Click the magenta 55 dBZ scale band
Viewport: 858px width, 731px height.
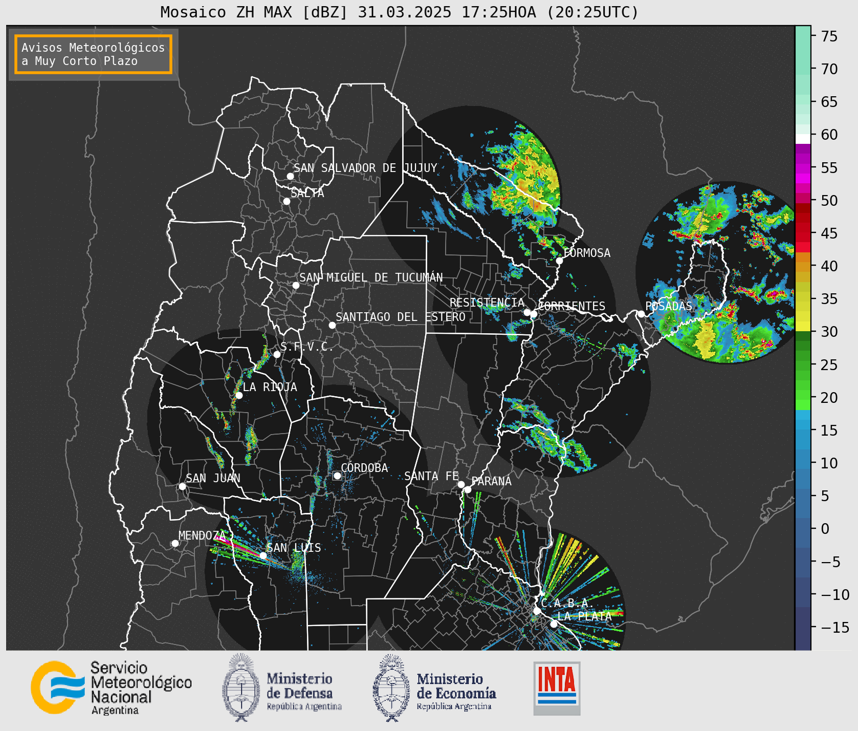click(803, 168)
